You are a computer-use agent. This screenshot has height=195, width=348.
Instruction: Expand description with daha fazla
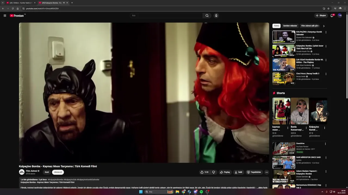[262, 188]
